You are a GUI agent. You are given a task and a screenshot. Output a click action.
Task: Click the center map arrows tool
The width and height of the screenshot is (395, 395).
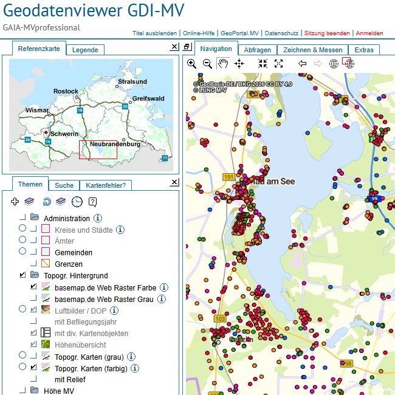tap(239, 63)
